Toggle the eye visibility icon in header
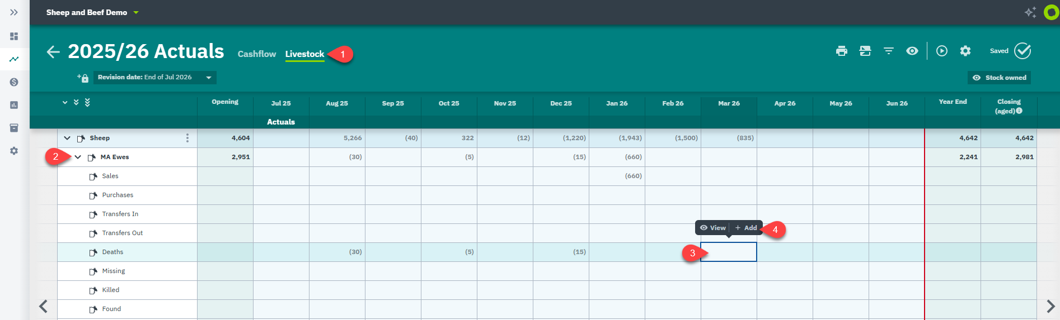Image resolution: width=1060 pixels, height=320 pixels. [912, 51]
